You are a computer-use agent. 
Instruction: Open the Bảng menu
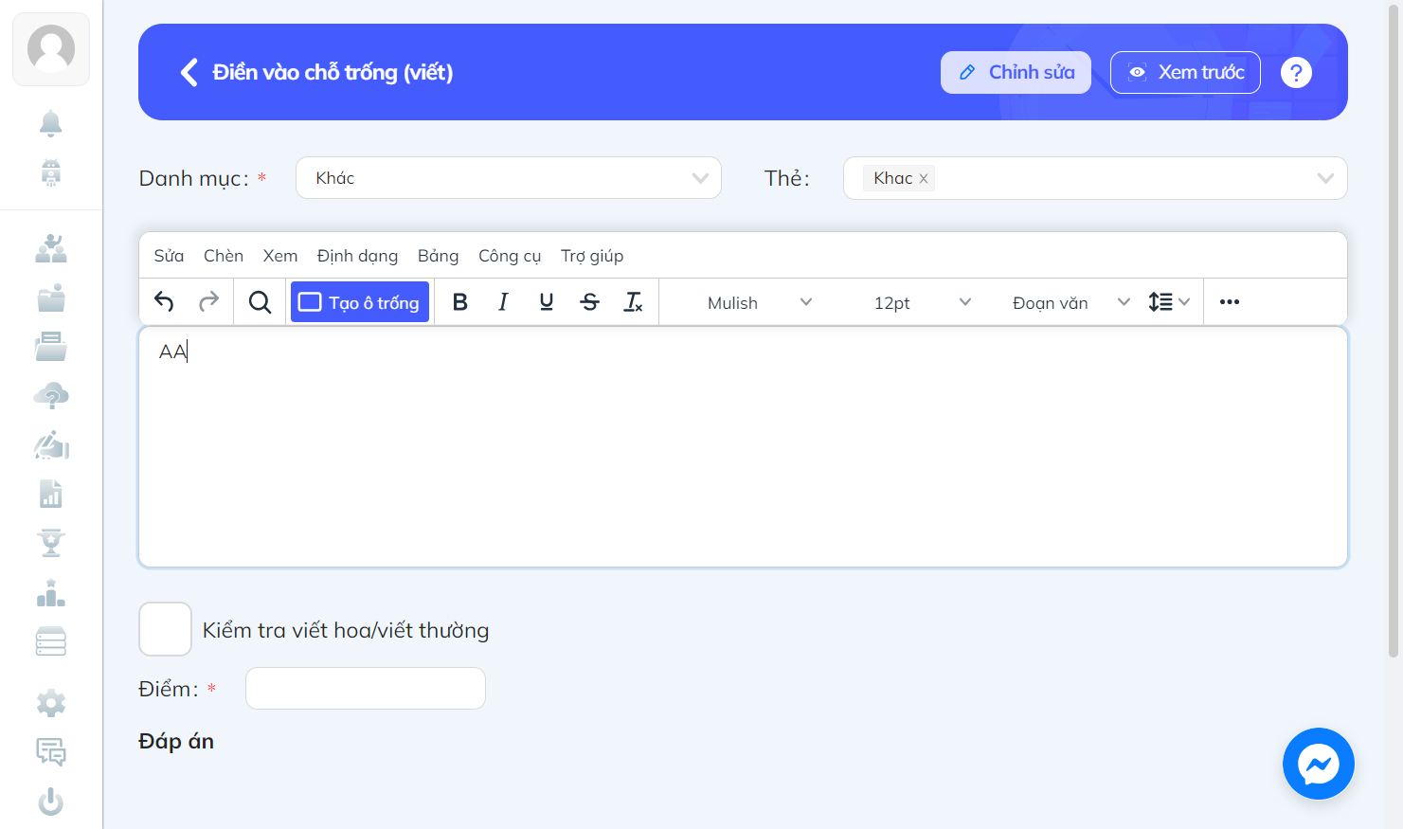[x=438, y=256]
